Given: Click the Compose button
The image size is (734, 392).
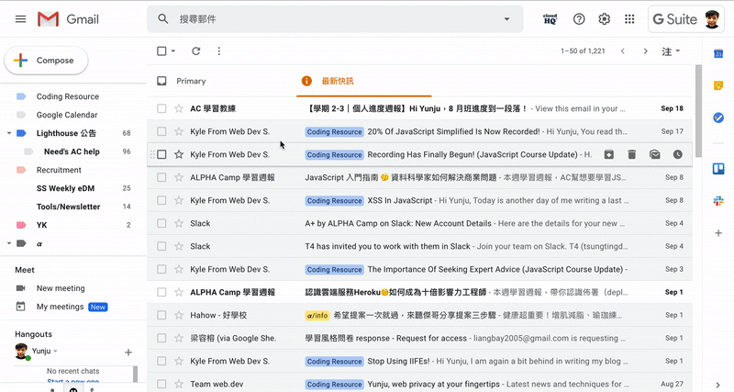Looking at the screenshot, I should (x=46, y=61).
